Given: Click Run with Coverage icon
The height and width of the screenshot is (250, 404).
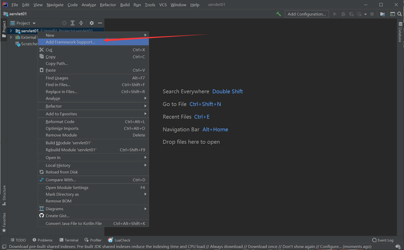Looking at the screenshot, I should pyautogui.click(x=351, y=14).
